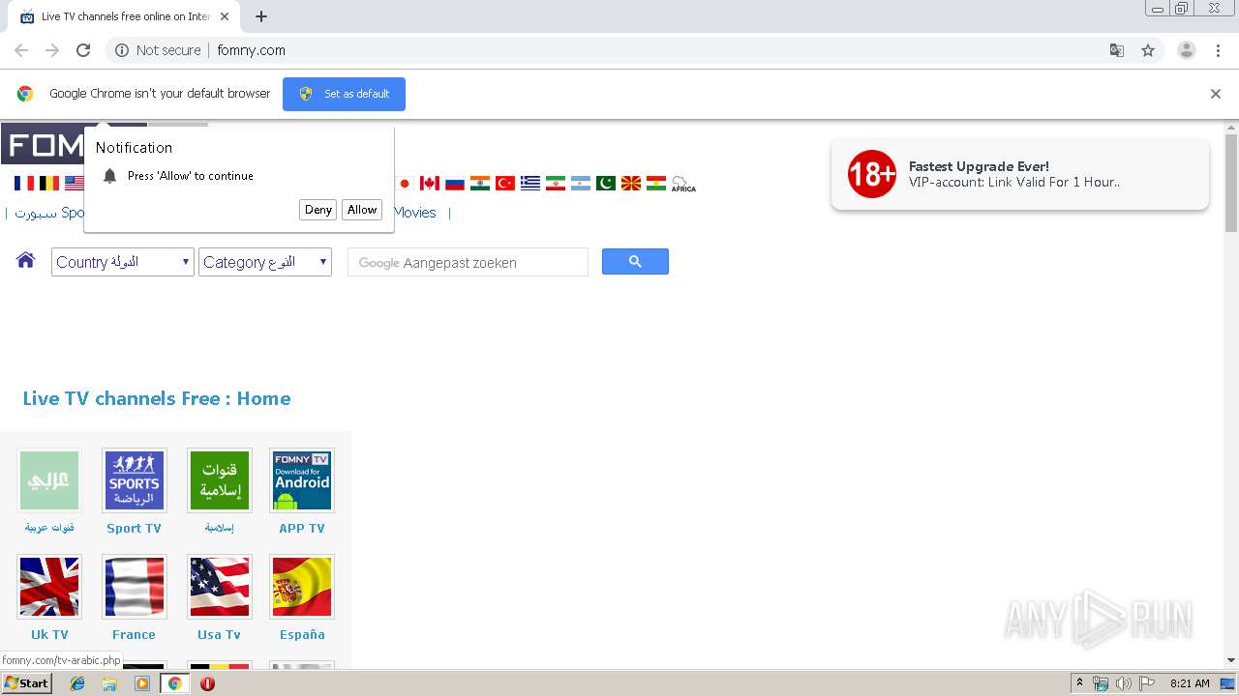The height and width of the screenshot is (696, 1239).
Task: Expand the Country dropdown
Action: [x=123, y=262]
